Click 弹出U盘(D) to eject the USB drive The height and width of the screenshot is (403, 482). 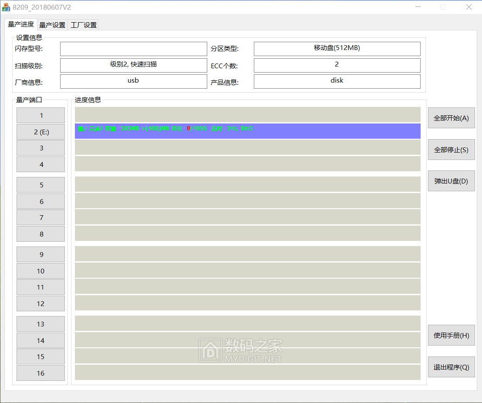451,181
